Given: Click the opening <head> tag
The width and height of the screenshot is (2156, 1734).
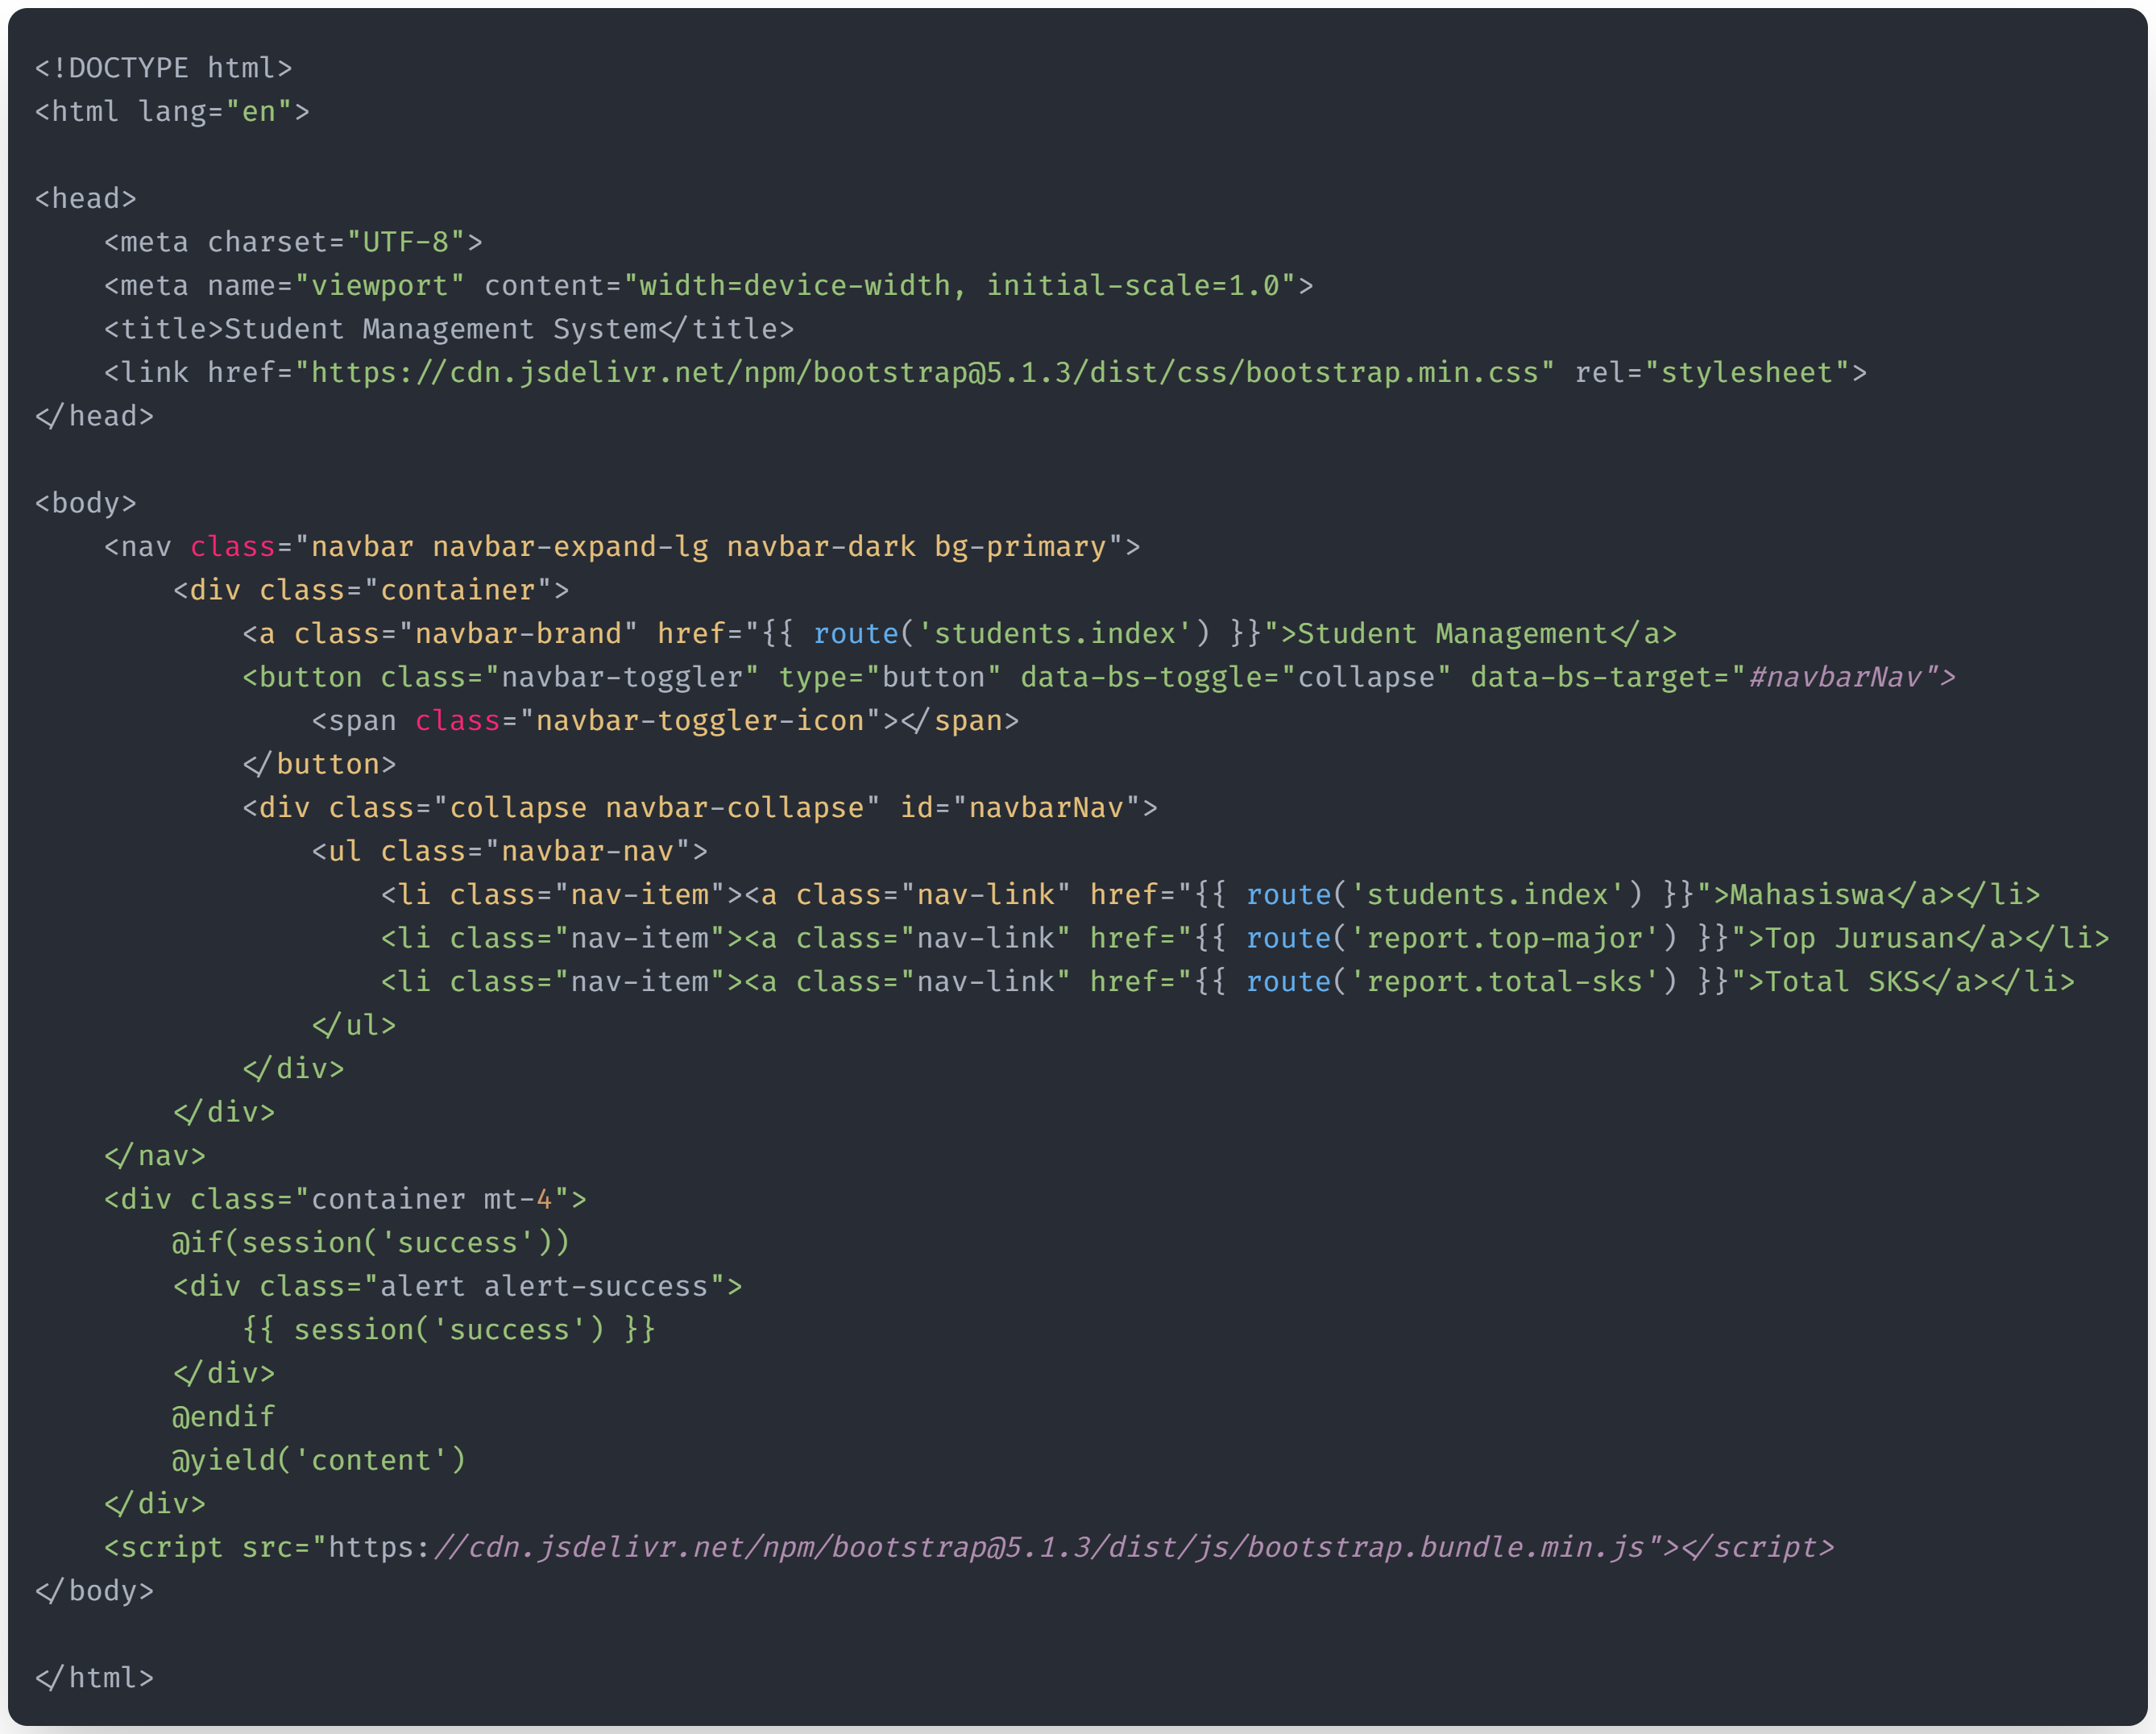Looking at the screenshot, I should [x=85, y=198].
